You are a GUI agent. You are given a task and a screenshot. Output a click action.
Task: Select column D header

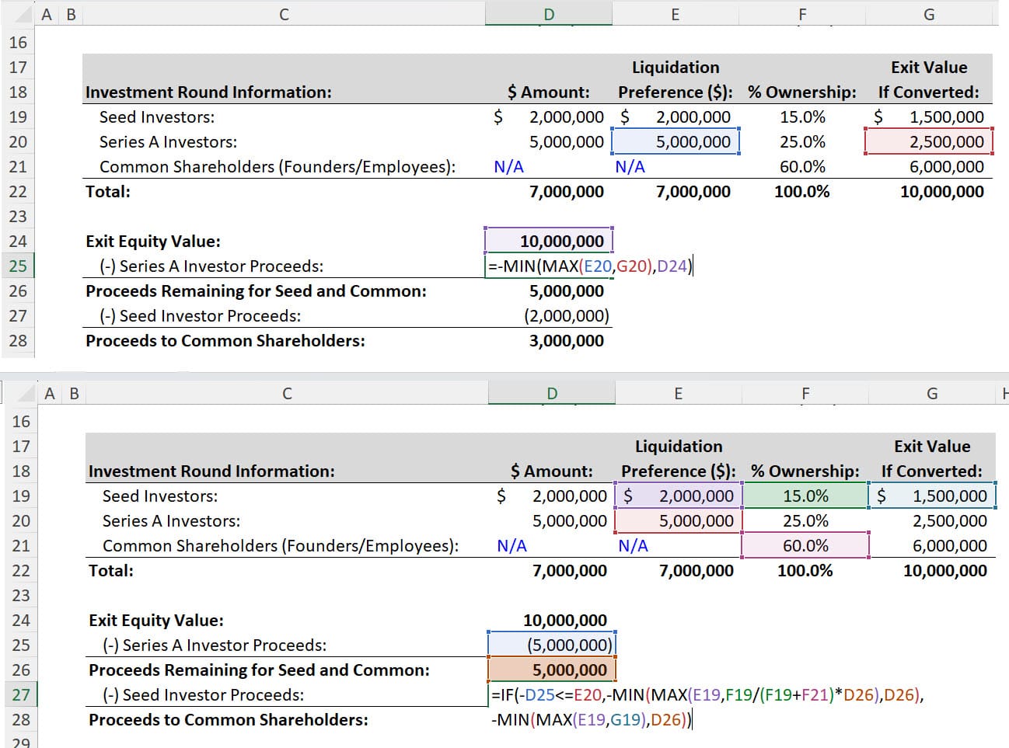pyautogui.click(x=550, y=12)
